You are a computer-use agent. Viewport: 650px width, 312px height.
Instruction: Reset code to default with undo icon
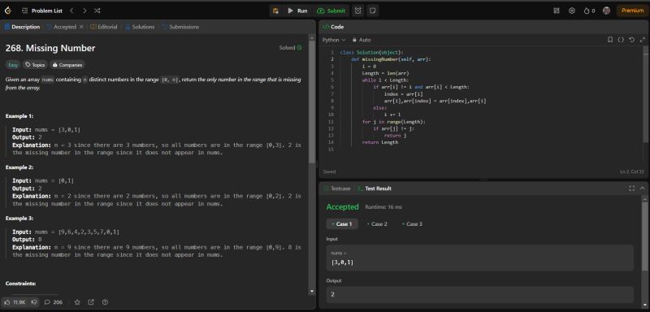point(631,40)
